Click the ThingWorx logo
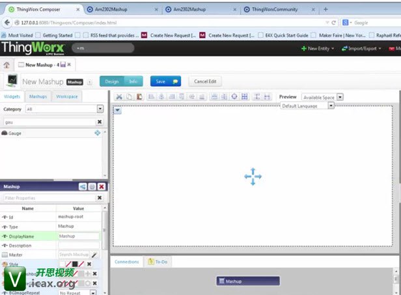 coord(33,48)
